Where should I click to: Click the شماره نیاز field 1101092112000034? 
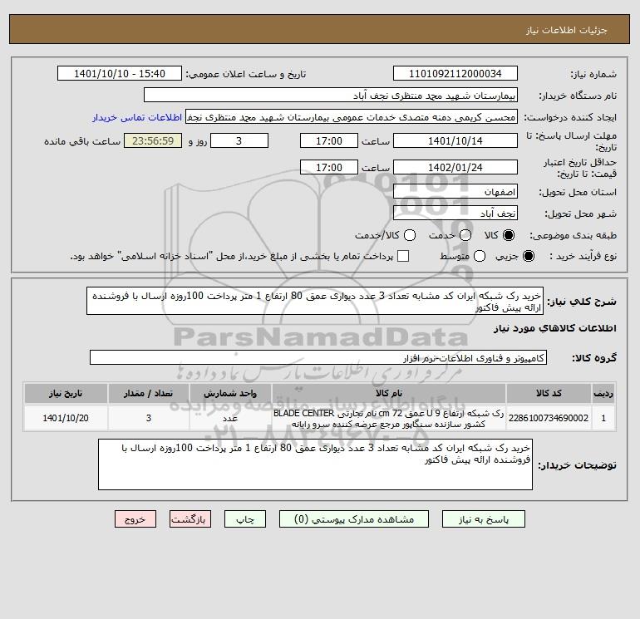455,73
